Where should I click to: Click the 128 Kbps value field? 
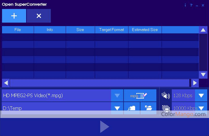[183, 95]
